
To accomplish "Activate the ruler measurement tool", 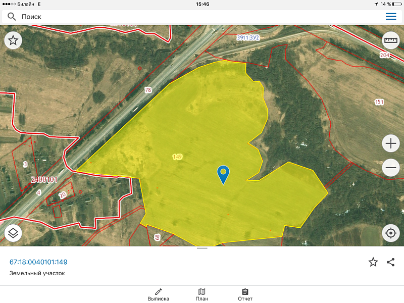I will (391, 40).
